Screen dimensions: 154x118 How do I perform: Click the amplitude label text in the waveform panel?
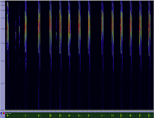8,114
